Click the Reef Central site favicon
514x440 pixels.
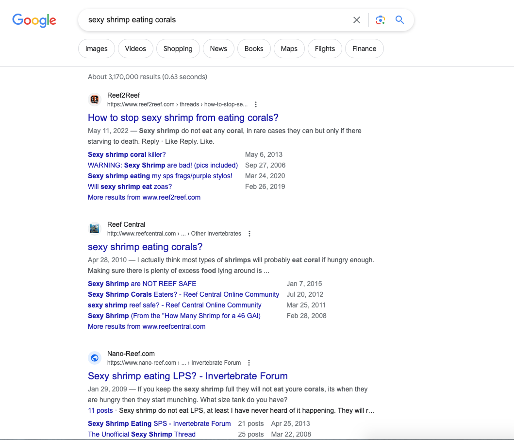(95, 229)
